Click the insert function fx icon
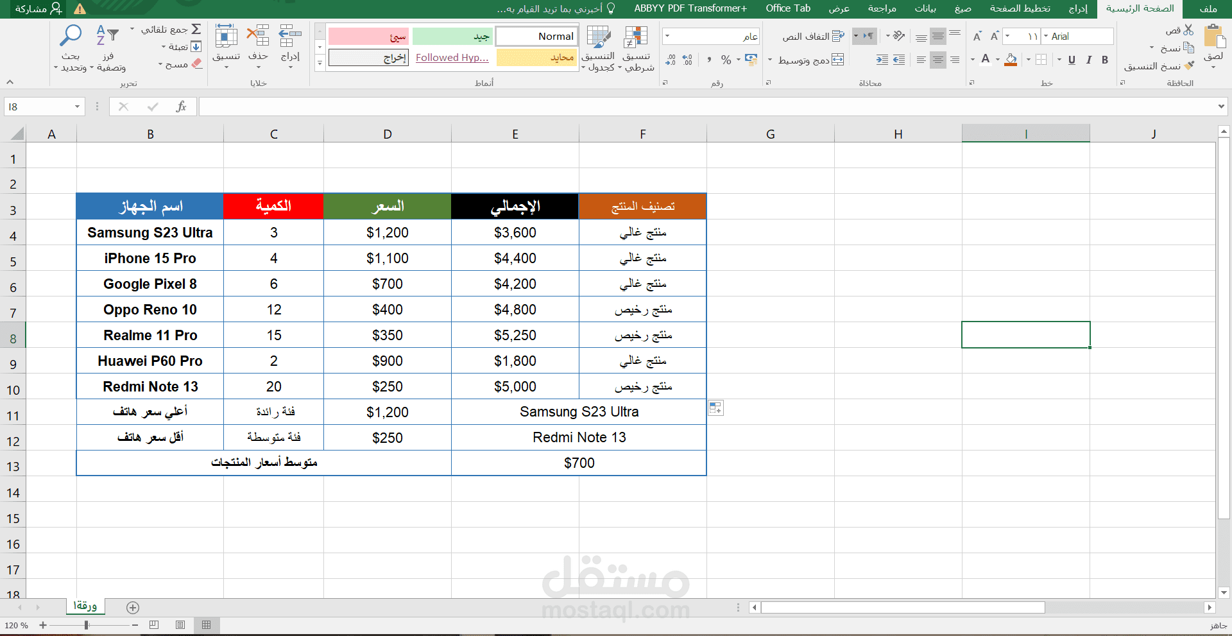Viewport: 1232px width, 636px height. click(181, 107)
